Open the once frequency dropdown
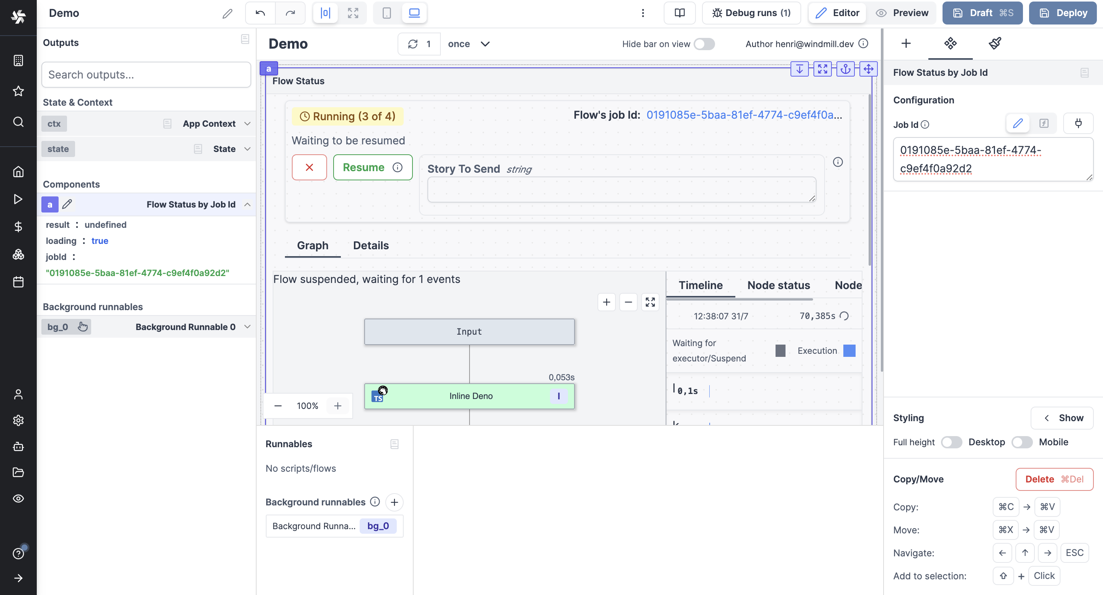Viewport: 1103px width, 595px height. pyautogui.click(x=469, y=44)
